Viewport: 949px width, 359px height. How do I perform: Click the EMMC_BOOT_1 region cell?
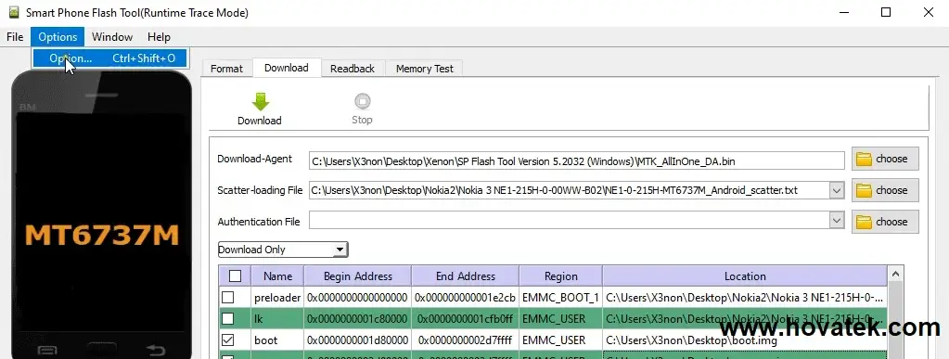click(560, 297)
